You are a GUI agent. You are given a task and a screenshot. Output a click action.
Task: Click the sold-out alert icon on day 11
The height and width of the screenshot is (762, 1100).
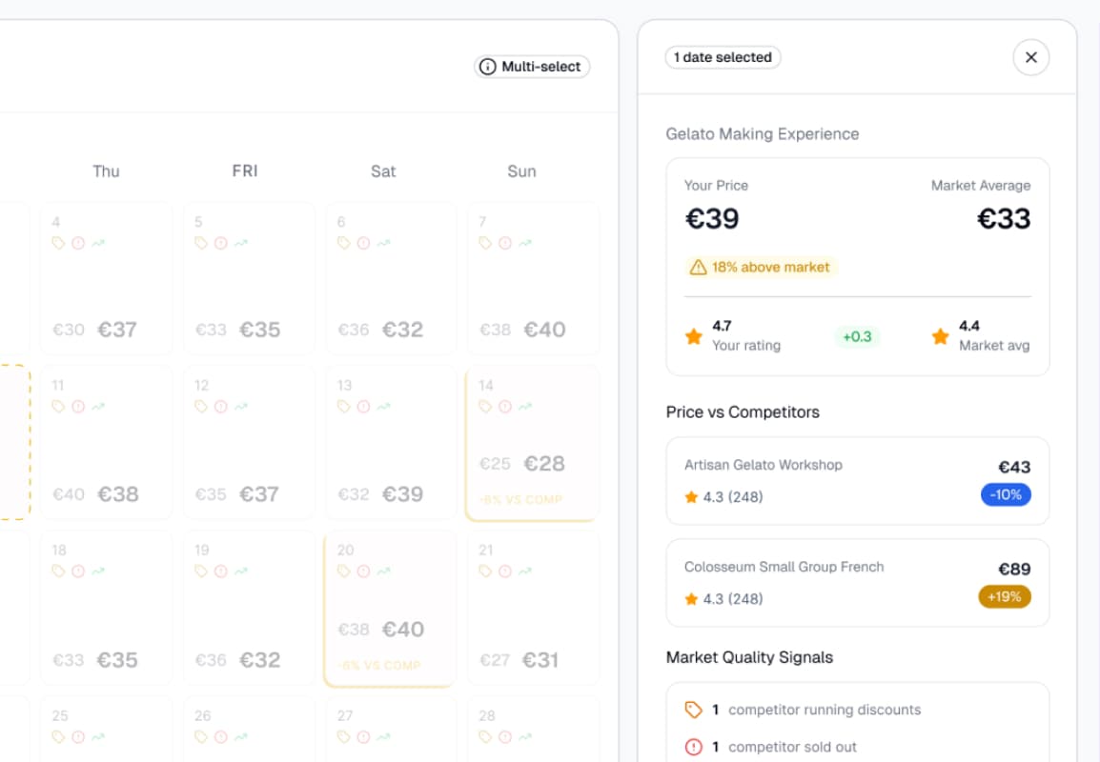[78, 407]
